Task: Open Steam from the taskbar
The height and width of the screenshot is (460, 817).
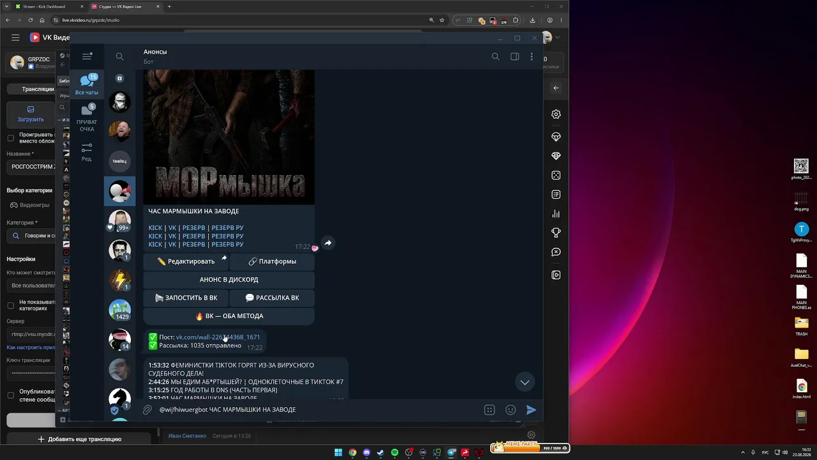Action: click(x=380, y=452)
